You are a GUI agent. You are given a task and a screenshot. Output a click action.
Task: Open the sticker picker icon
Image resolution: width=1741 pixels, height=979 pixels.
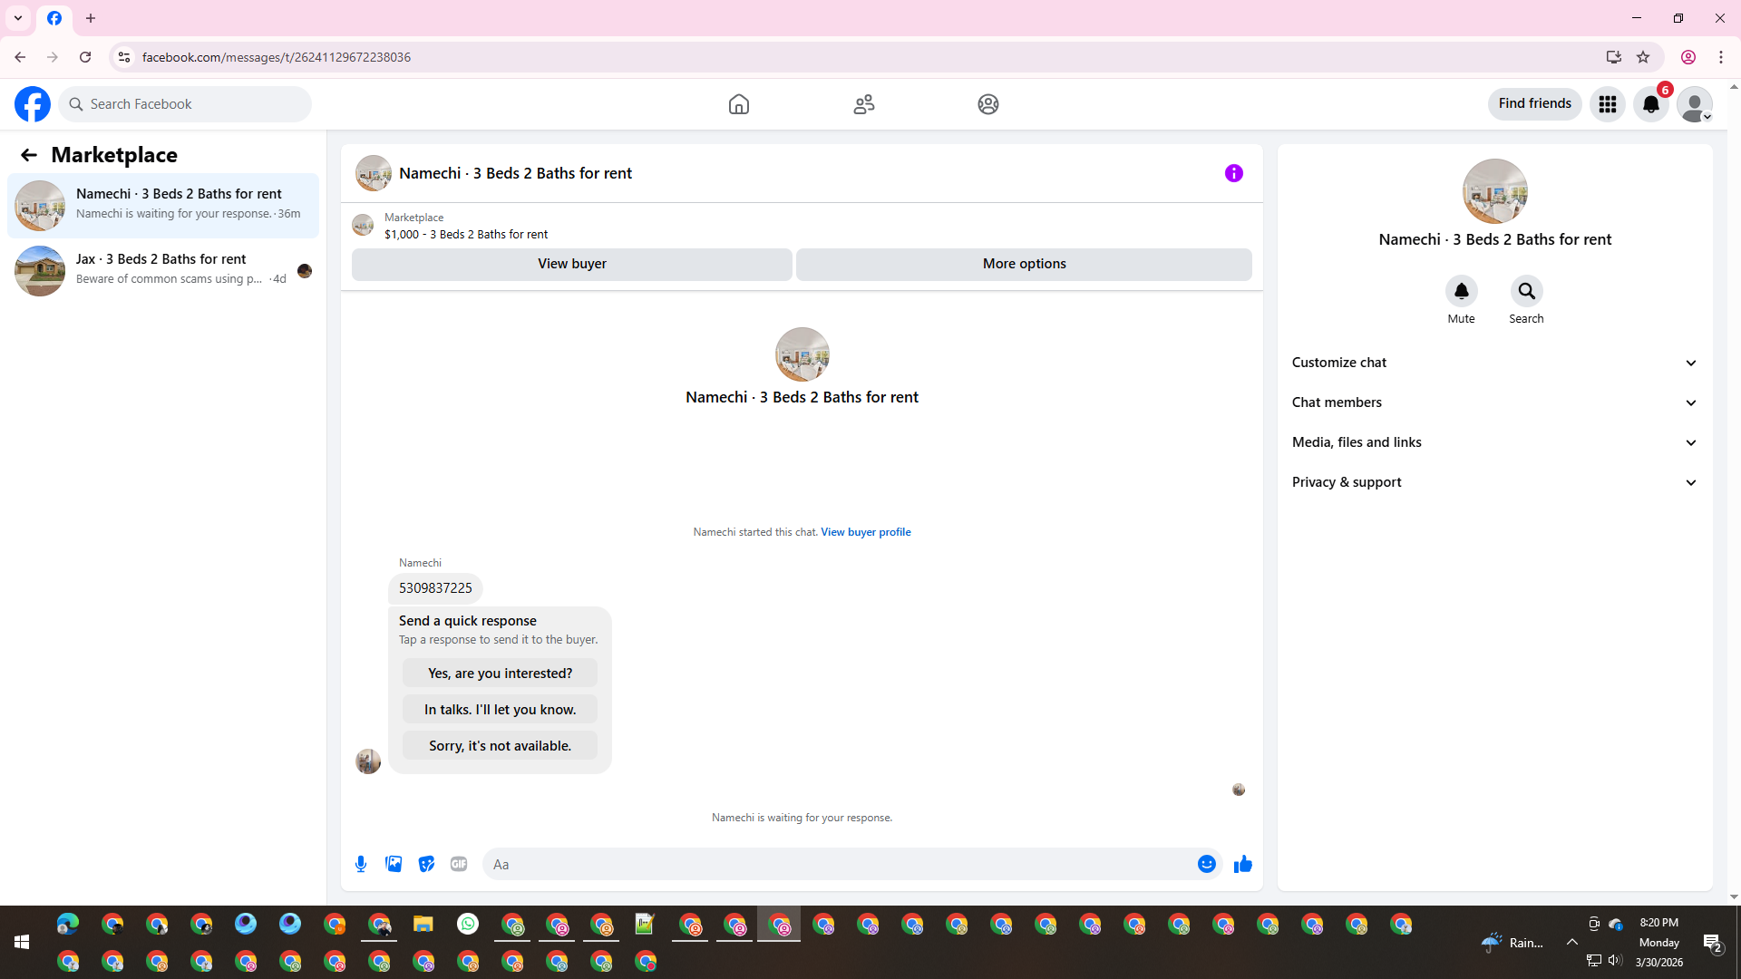pyautogui.click(x=426, y=864)
